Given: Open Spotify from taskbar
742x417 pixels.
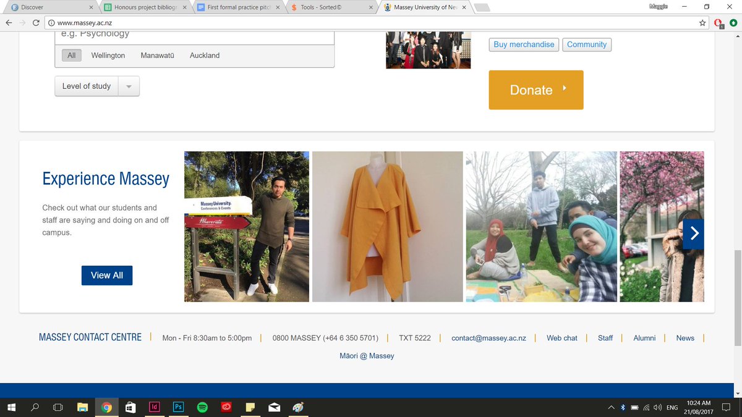Looking at the screenshot, I should (x=202, y=408).
